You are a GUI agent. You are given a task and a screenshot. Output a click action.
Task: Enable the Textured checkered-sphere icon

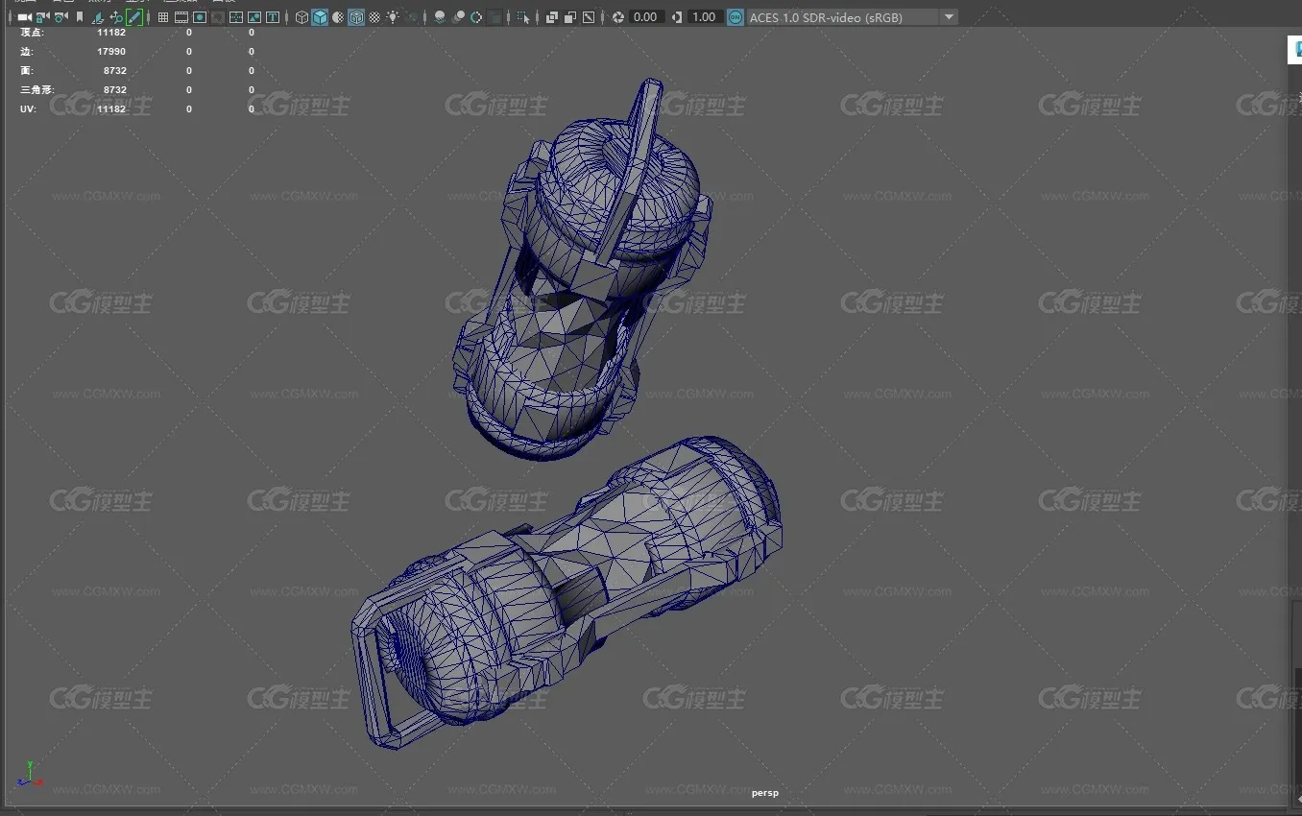point(374,17)
